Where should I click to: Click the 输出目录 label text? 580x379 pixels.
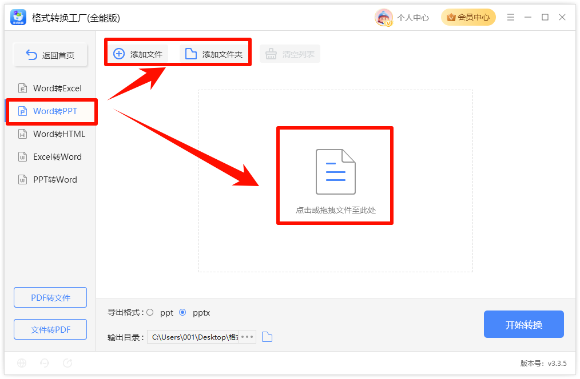(x=125, y=337)
